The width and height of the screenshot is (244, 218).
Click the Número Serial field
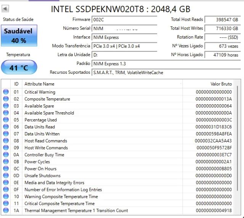coord(124,29)
